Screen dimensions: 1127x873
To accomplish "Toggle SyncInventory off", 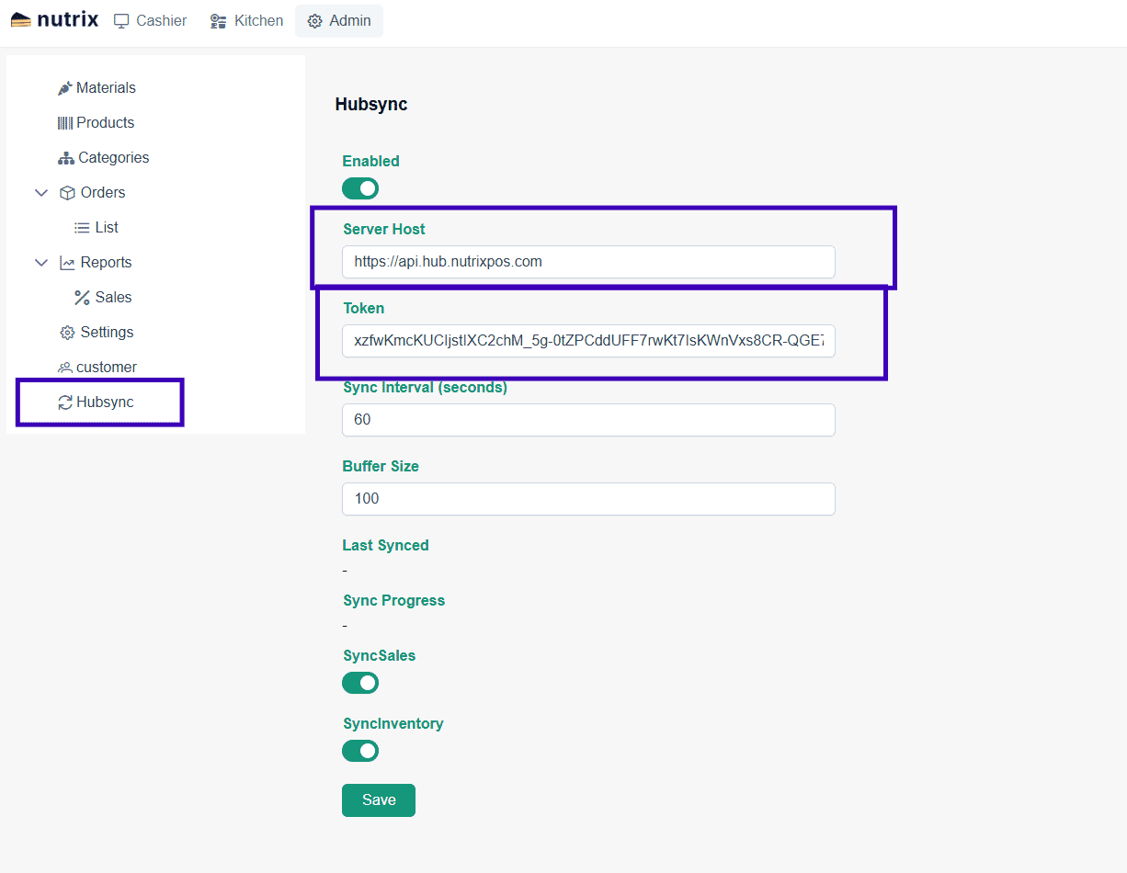I will 359,751.
